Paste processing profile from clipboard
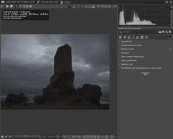 (170, 32)
